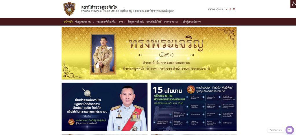The image size is (296, 135).
Task: Expand the ข้อมูลหน่วยงาน dropdown menu
Action: (x=85, y=22)
